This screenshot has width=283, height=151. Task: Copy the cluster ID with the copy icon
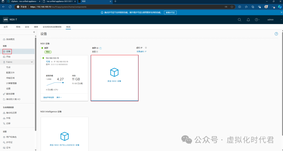point(101,48)
